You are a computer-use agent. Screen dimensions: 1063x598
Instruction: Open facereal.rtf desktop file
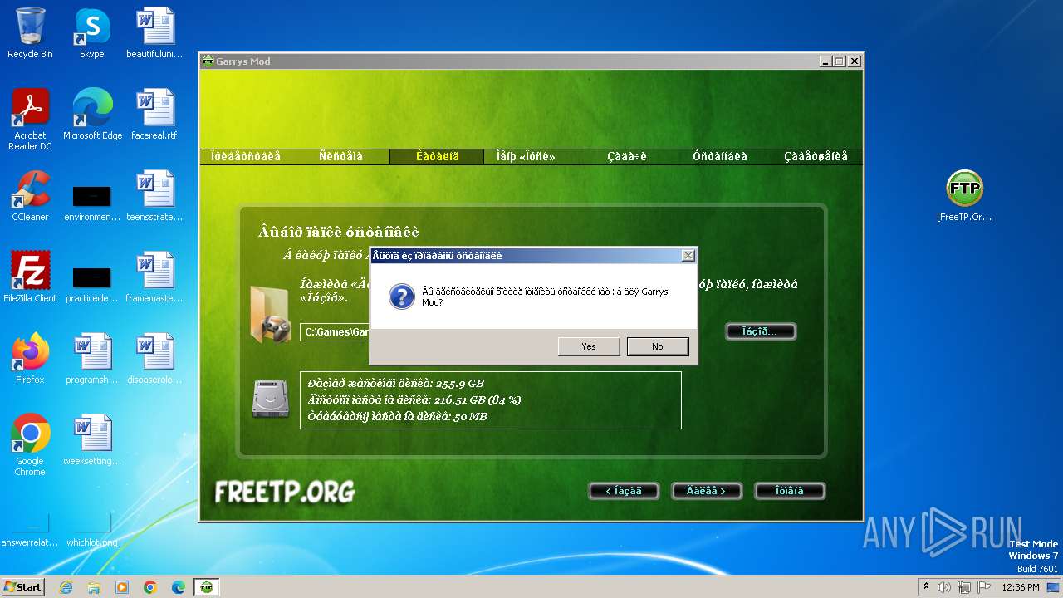(x=154, y=115)
